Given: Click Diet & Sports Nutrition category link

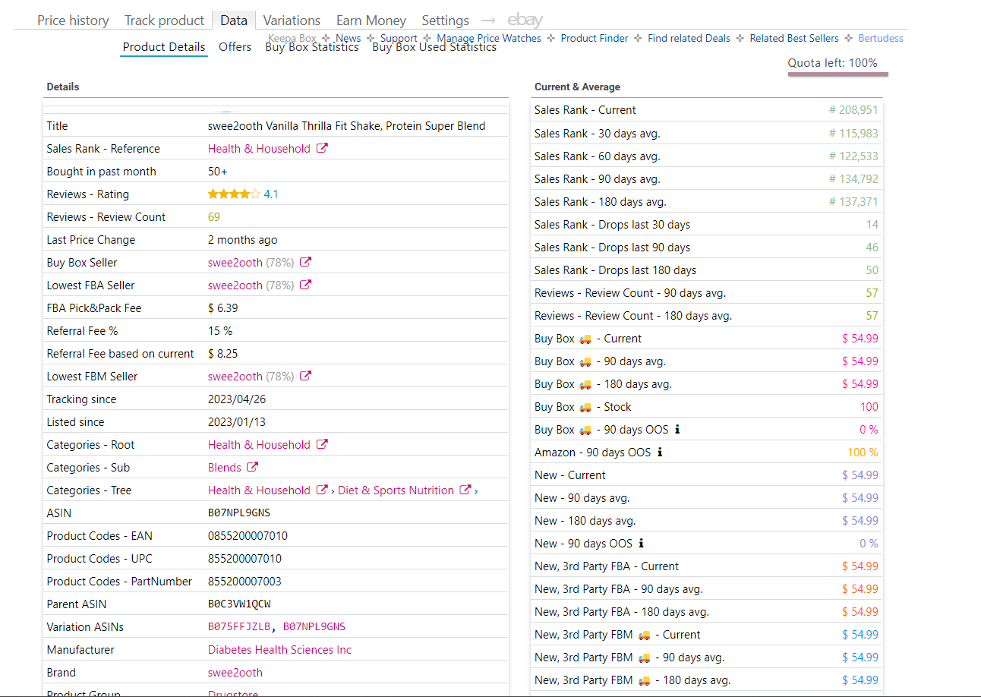Looking at the screenshot, I should 396,490.
